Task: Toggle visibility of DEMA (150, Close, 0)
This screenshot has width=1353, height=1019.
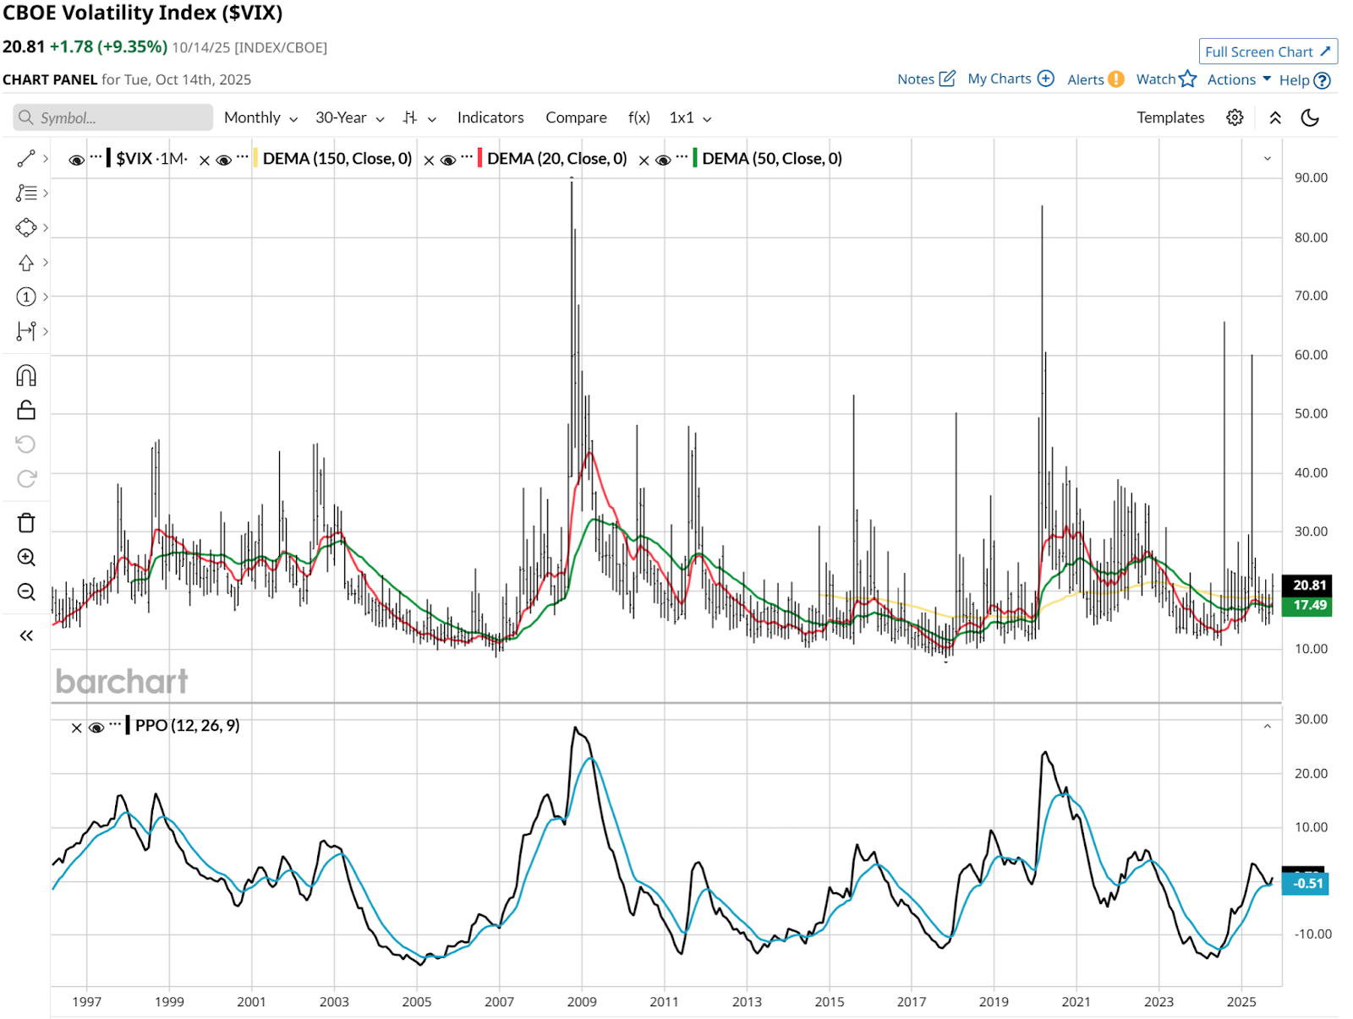Action: point(224,160)
